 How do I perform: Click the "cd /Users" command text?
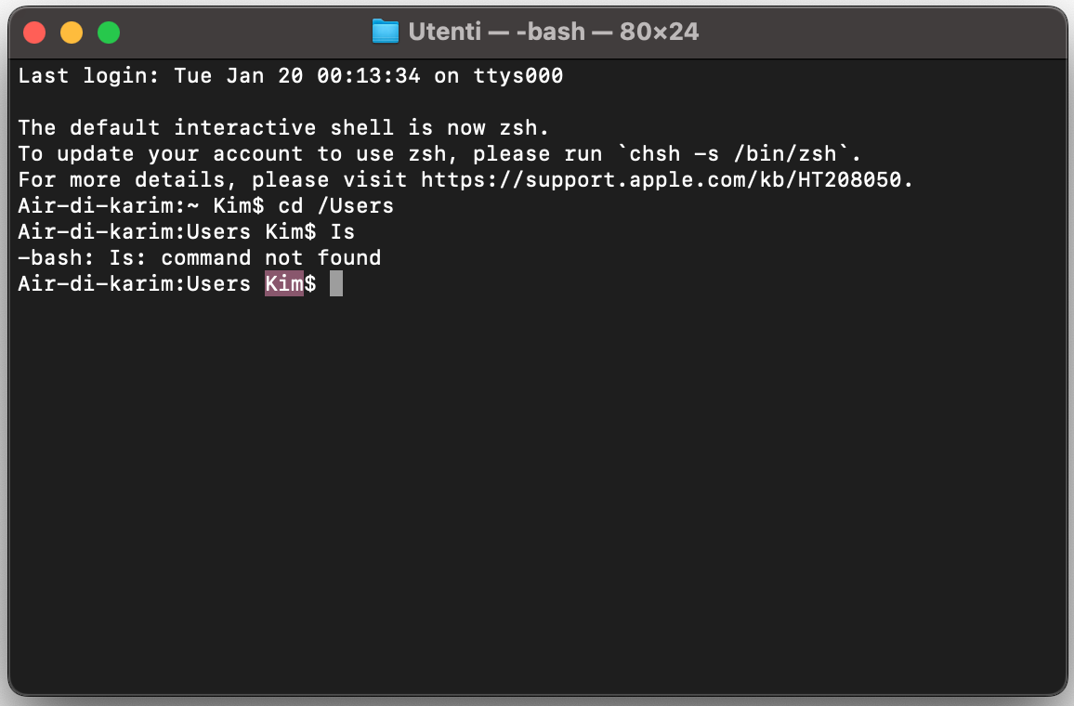tap(335, 205)
